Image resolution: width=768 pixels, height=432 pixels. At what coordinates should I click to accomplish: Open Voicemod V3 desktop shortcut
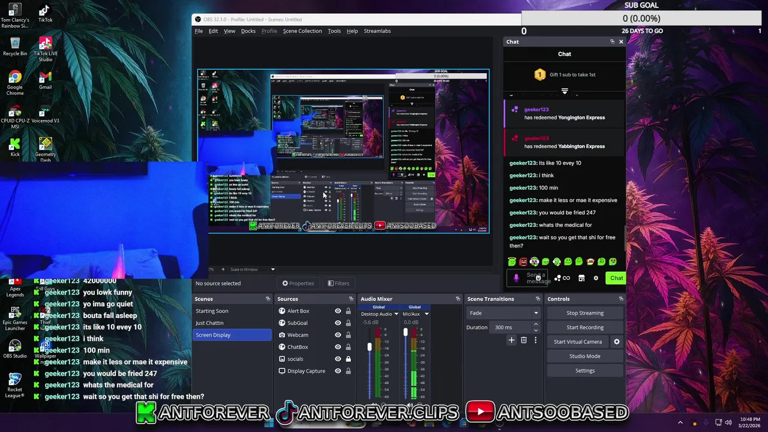[45, 115]
